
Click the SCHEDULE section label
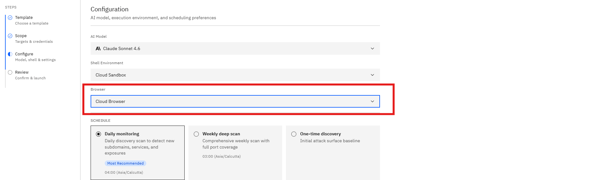click(x=100, y=121)
